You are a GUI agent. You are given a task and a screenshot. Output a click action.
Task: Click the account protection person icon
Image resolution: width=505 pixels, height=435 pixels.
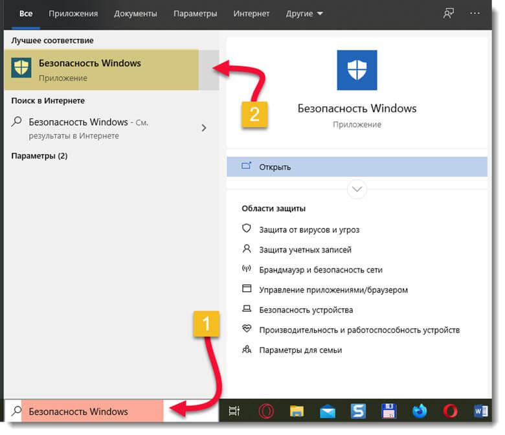(247, 249)
